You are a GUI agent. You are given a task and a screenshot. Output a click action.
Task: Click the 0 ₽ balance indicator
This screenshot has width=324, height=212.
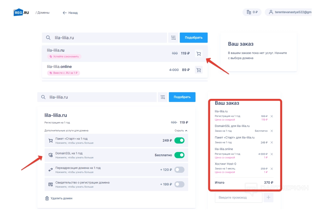(x=252, y=12)
